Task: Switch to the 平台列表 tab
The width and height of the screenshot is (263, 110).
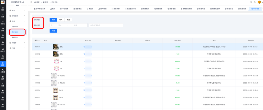Action: click(64, 9)
